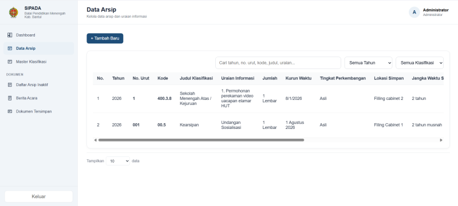Viewport: 458px width, 206px height.
Task: Click the Filling Cabinet 1 cell
Action: point(389,125)
